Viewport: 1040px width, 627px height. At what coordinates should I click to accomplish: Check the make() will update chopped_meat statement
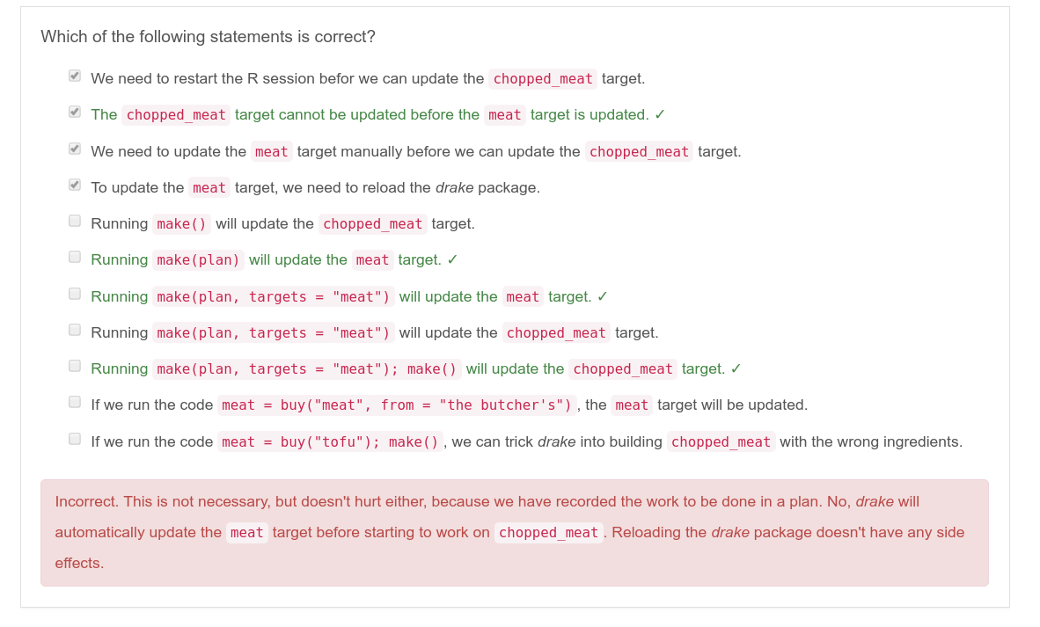coord(75,221)
